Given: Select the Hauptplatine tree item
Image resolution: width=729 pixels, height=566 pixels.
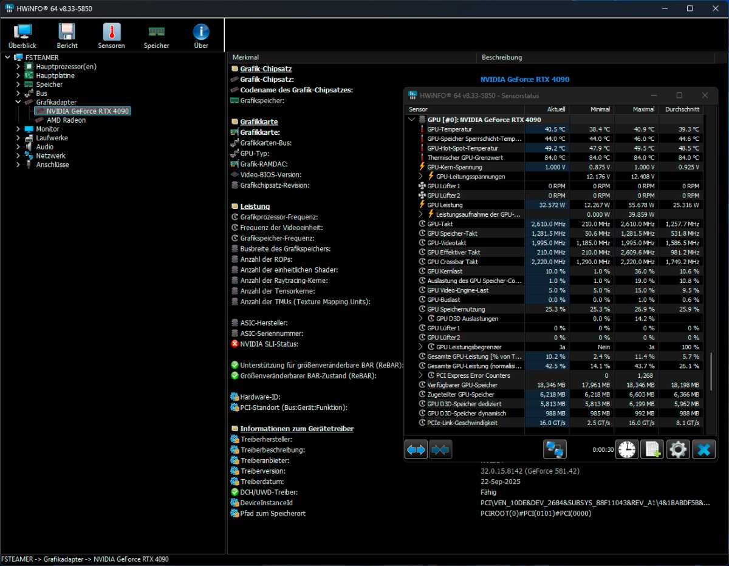Looking at the screenshot, I should (x=55, y=76).
